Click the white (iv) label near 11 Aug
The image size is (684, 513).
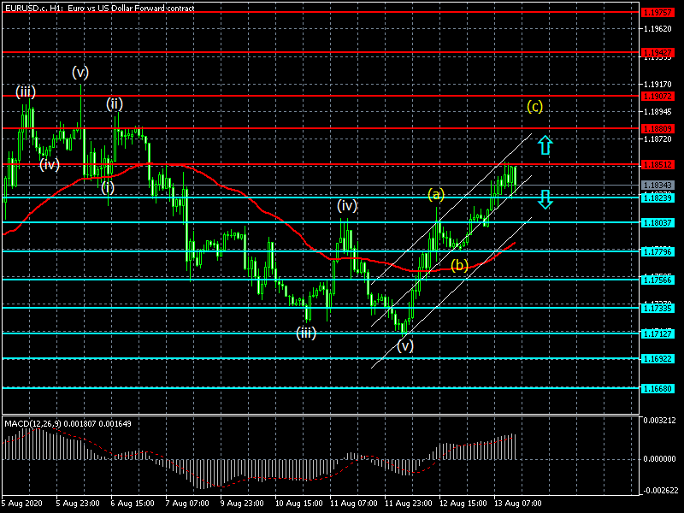coord(346,205)
